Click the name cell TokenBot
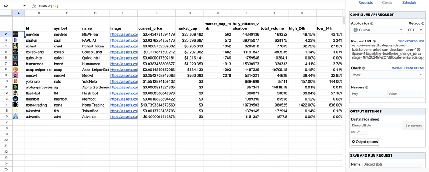The width and height of the screenshot is (429, 172). coord(95,111)
